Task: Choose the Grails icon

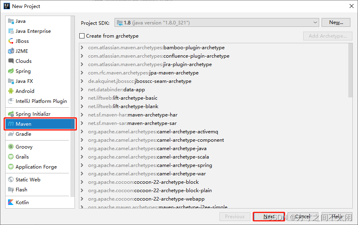Action: (11, 157)
